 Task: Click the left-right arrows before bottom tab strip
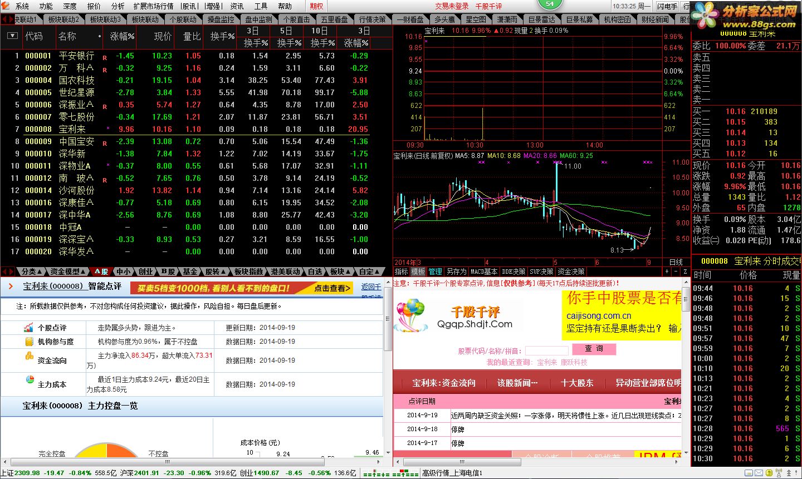[x=8, y=271]
